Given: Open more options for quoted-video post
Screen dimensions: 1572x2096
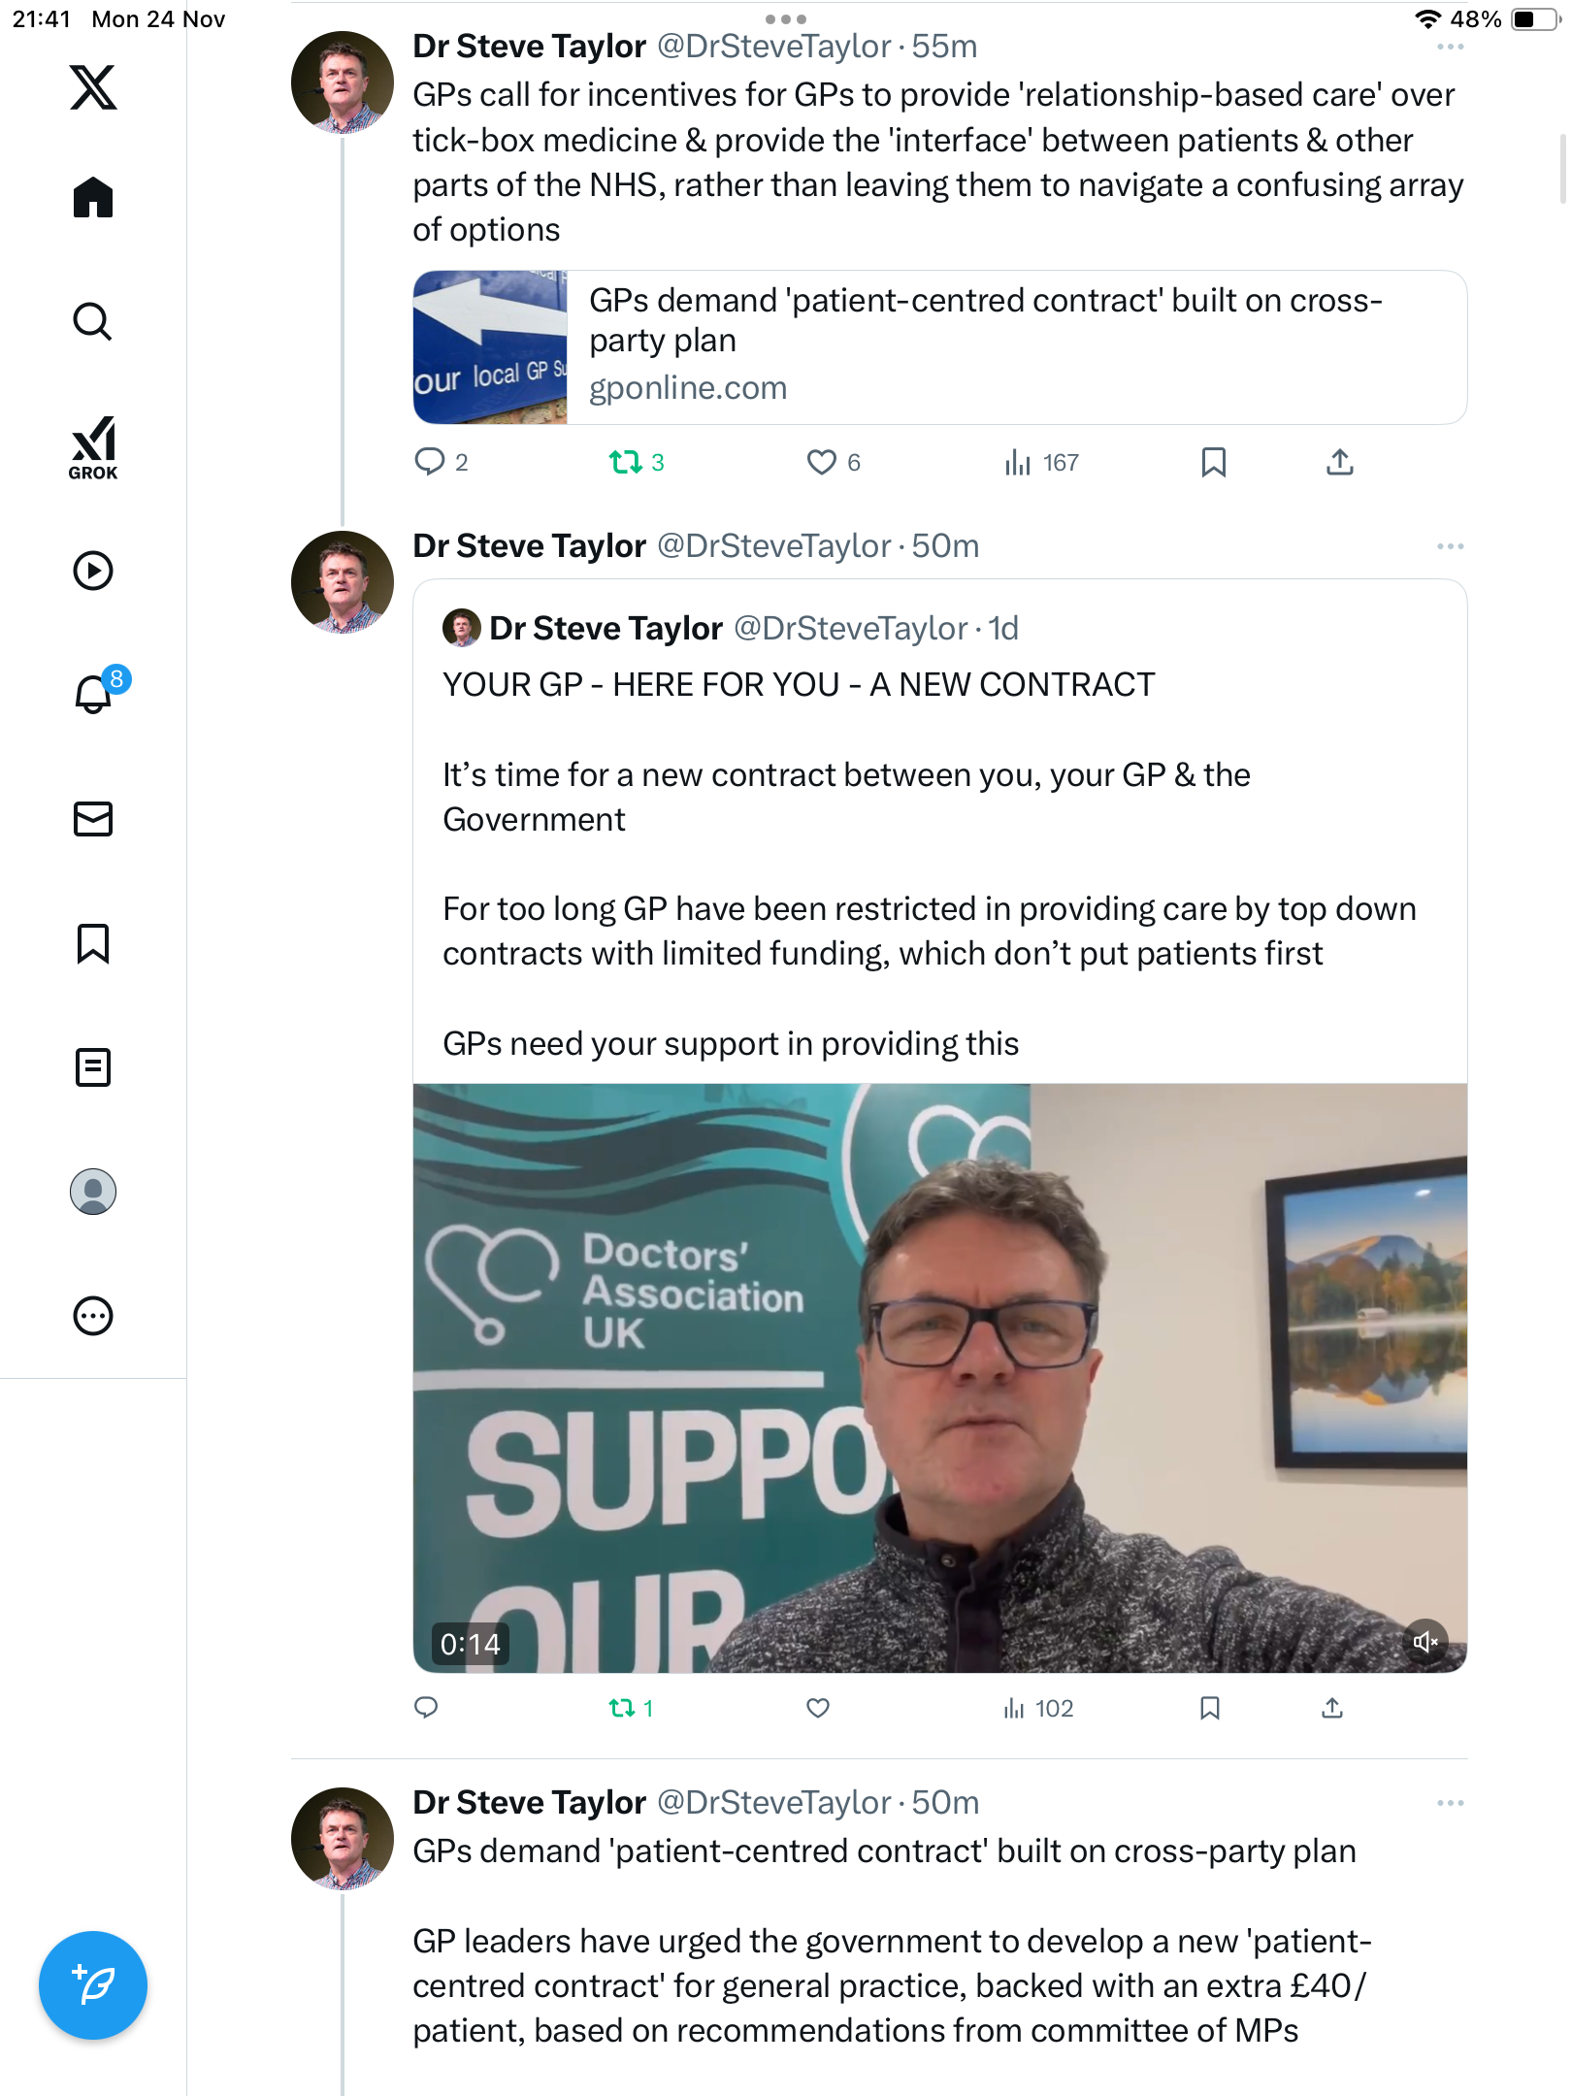Looking at the screenshot, I should [x=1450, y=546].
